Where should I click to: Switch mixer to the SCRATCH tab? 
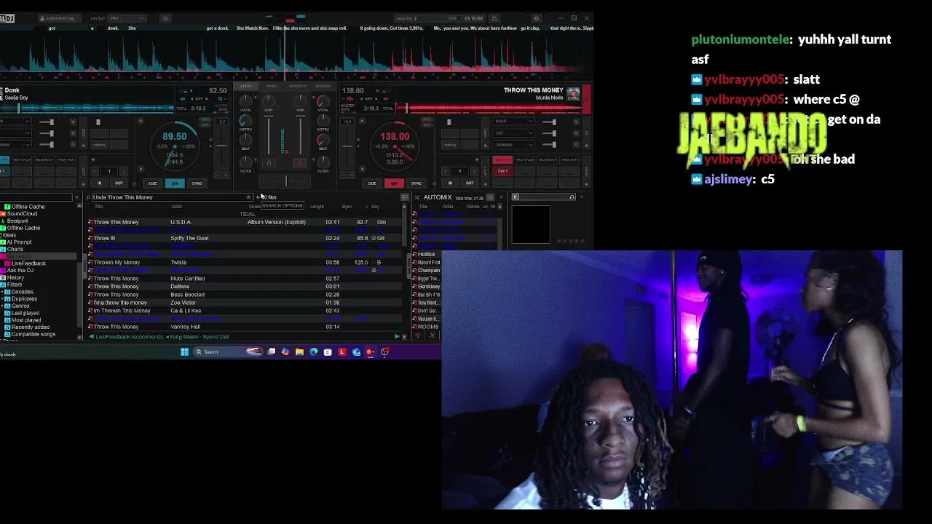[x=297, y=86]
